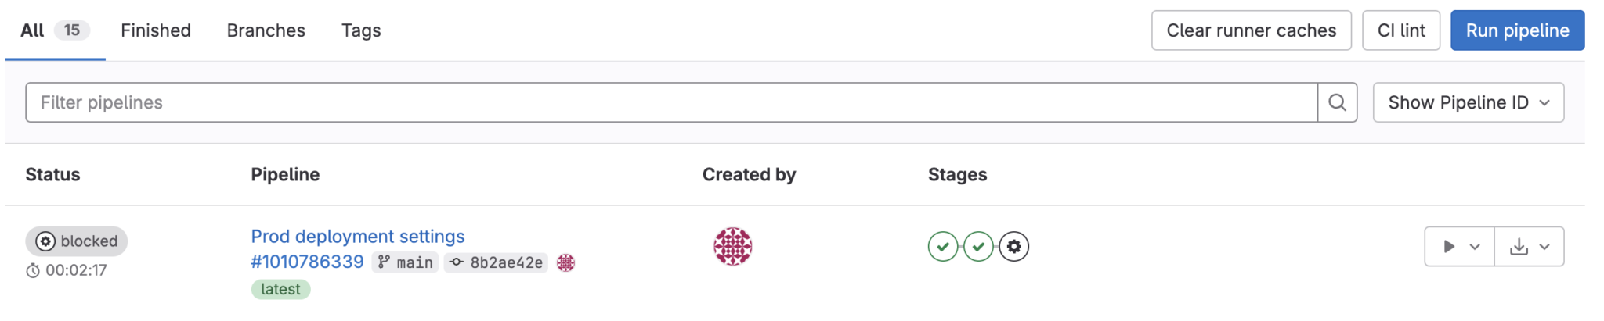Click the search magnifier icon
The width and height of the screenshot is (1604, 321).
pyautogui.click(x=1337, y=102)
